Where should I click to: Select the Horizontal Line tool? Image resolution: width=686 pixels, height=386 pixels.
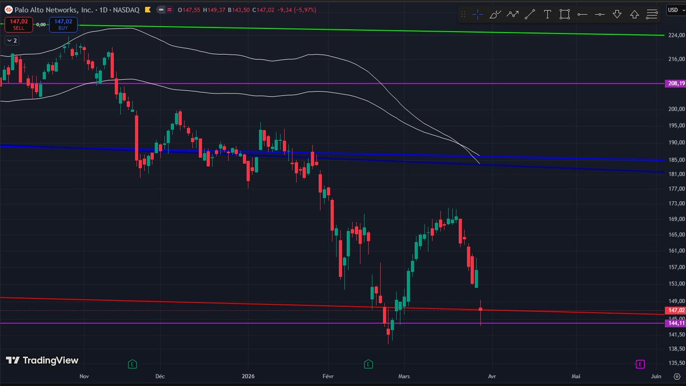[x=600, y=14]
